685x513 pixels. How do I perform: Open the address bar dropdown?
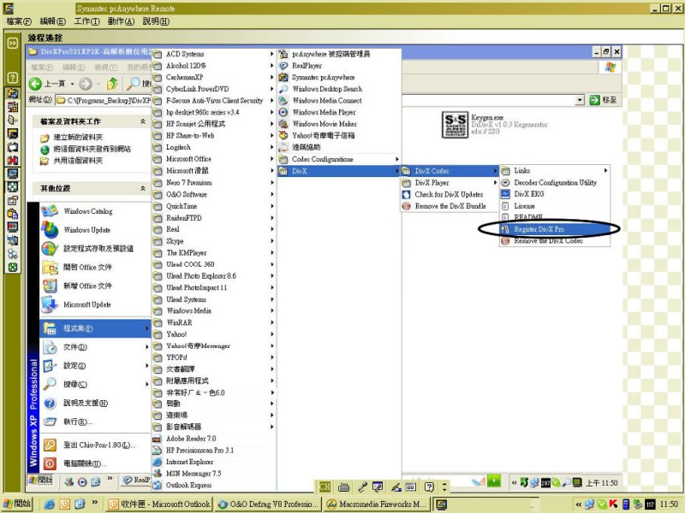coord(580,100)
